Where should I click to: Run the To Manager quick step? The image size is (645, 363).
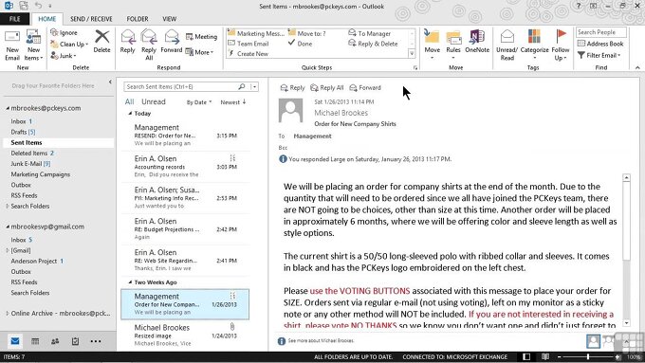[369, 33]
